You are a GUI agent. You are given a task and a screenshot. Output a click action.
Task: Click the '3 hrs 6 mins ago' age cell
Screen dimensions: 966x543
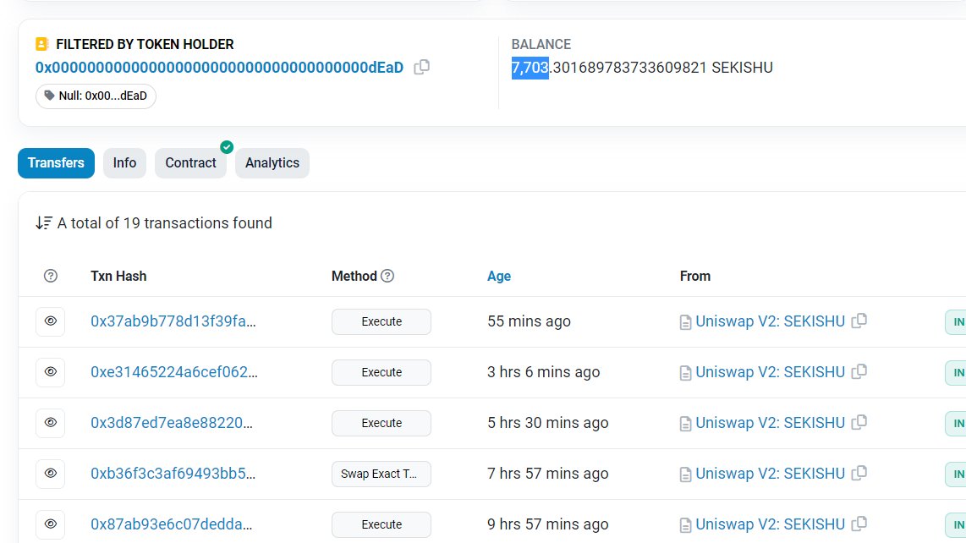(x=543, y=371)
